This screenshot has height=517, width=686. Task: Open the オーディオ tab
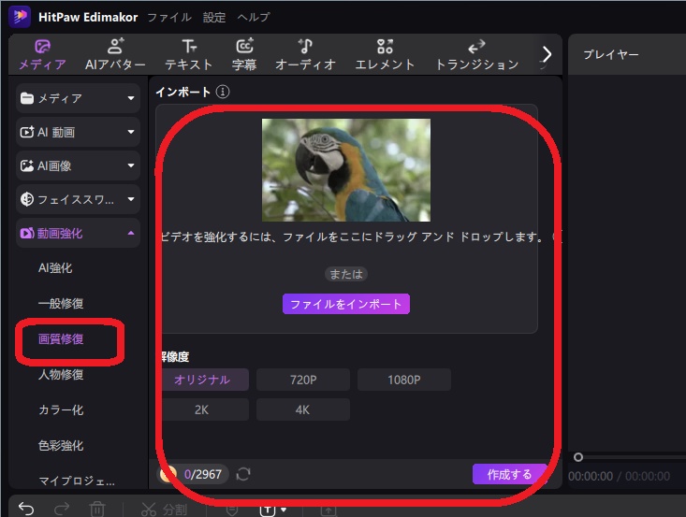coord(305,54)
